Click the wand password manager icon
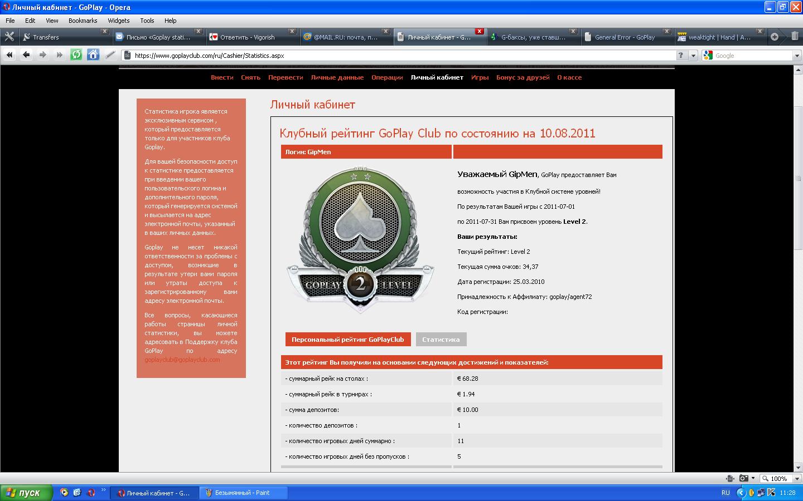The image size is (803, 501). [x=110, y=55]
